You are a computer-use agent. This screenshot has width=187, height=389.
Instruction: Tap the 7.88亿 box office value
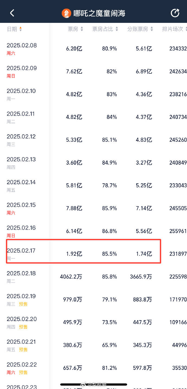tap(74, 208)
